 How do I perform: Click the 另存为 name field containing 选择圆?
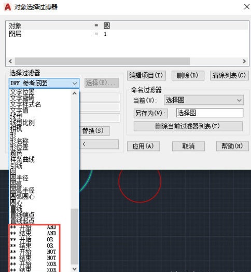coord(210,113)
